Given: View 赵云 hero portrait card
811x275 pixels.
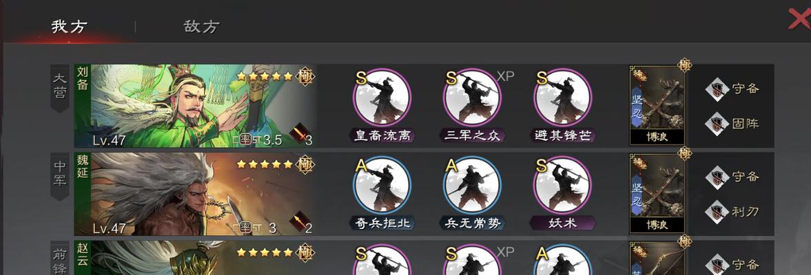Looking at the screenshot, I should [196, 257].
